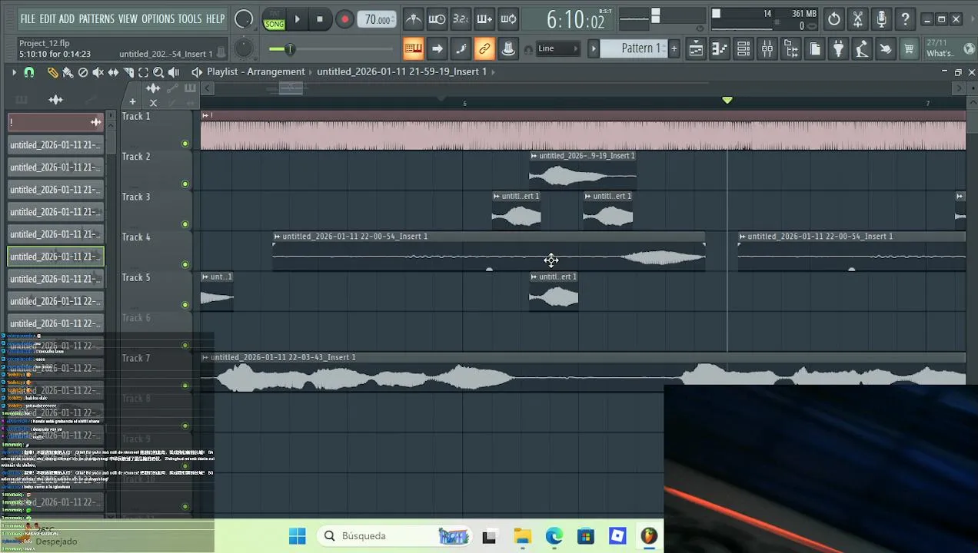Screen dimensions: 978x553
Task: Open the question mark help icon
Action: (906, 19)
